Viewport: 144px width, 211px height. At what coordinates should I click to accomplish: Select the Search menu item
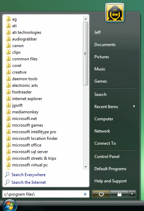tap(100, 95)
